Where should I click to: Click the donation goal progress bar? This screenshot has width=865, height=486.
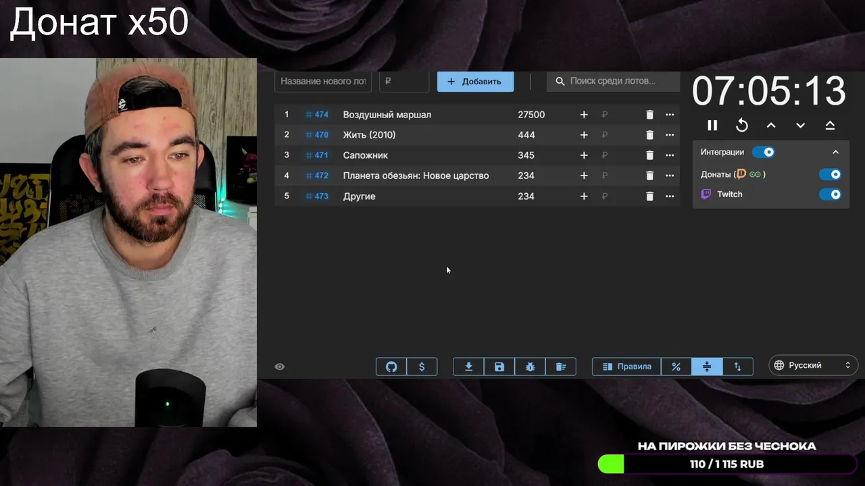[x=727, y=464]
